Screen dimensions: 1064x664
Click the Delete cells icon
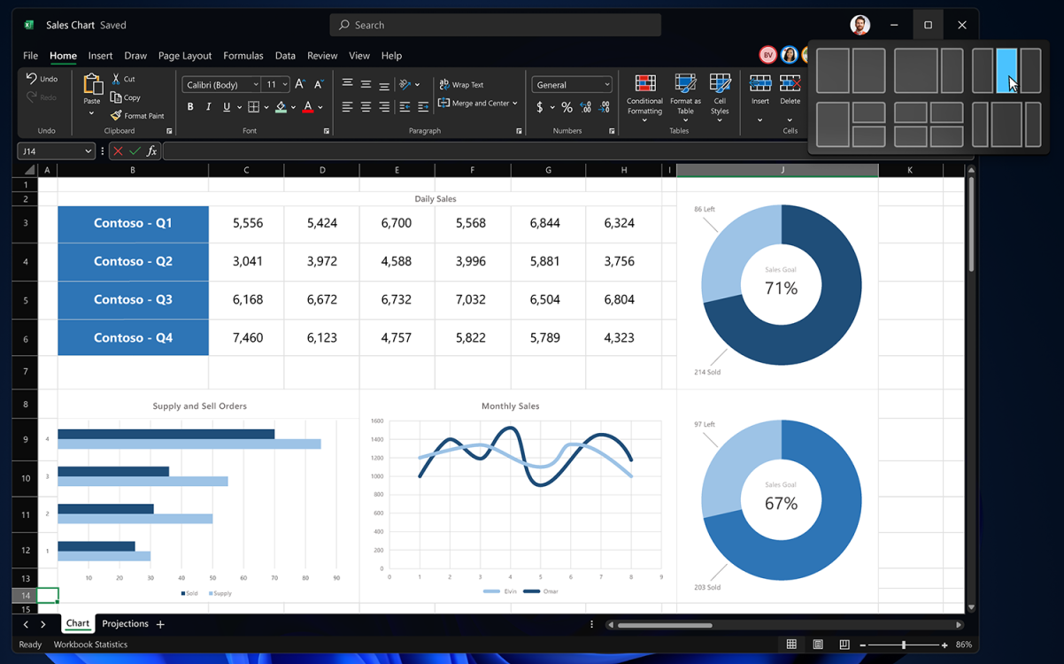click(790, 84)
